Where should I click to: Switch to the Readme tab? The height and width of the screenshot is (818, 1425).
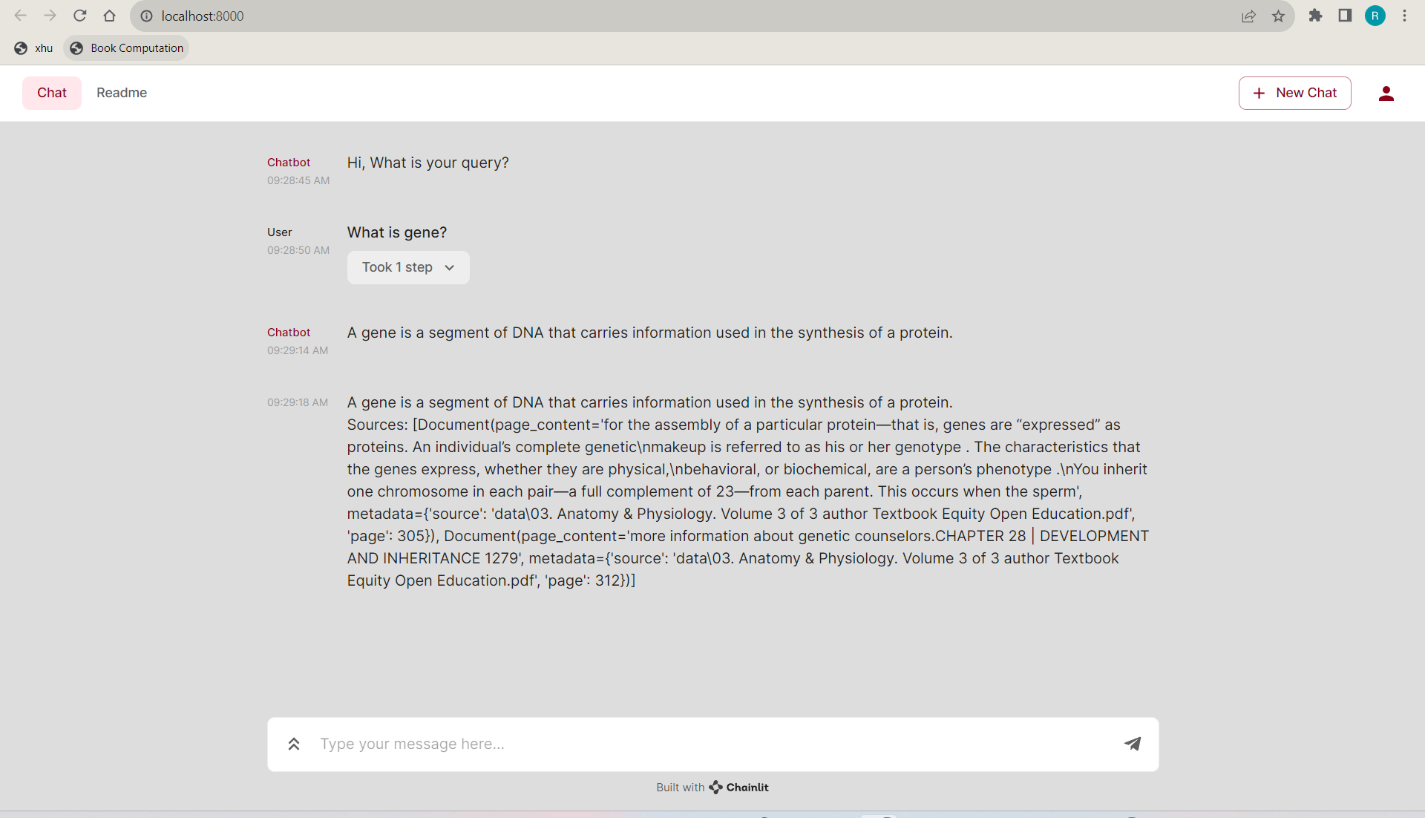(121, 93)
